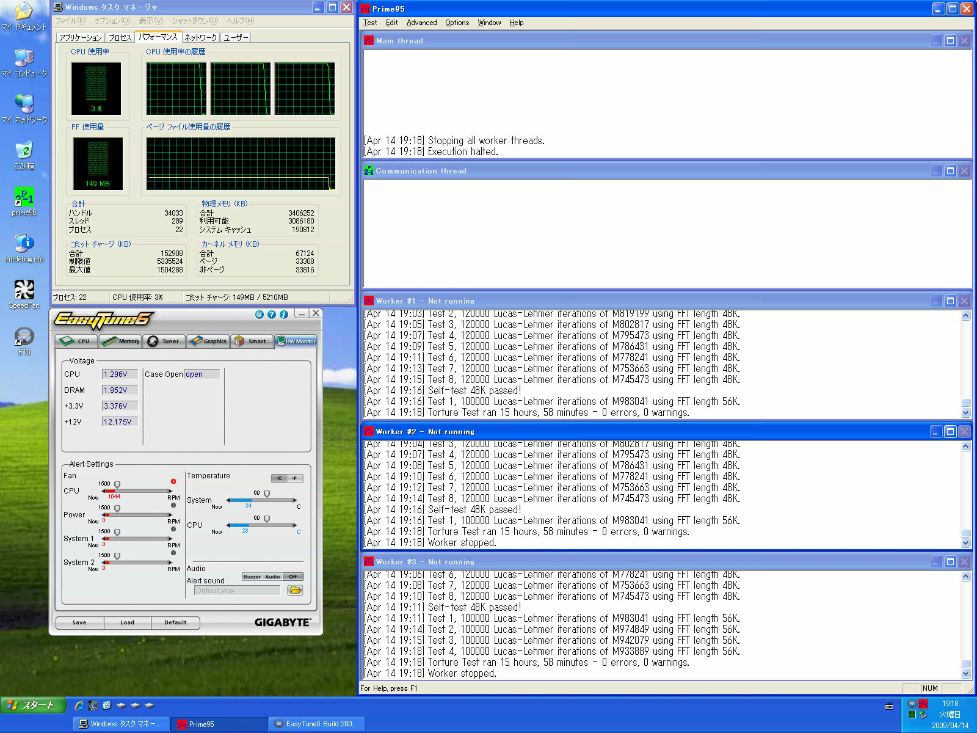The image size is (977, 733).
Task: Switch to Task Manager アプリケーション tab
Action: [80, 38]
